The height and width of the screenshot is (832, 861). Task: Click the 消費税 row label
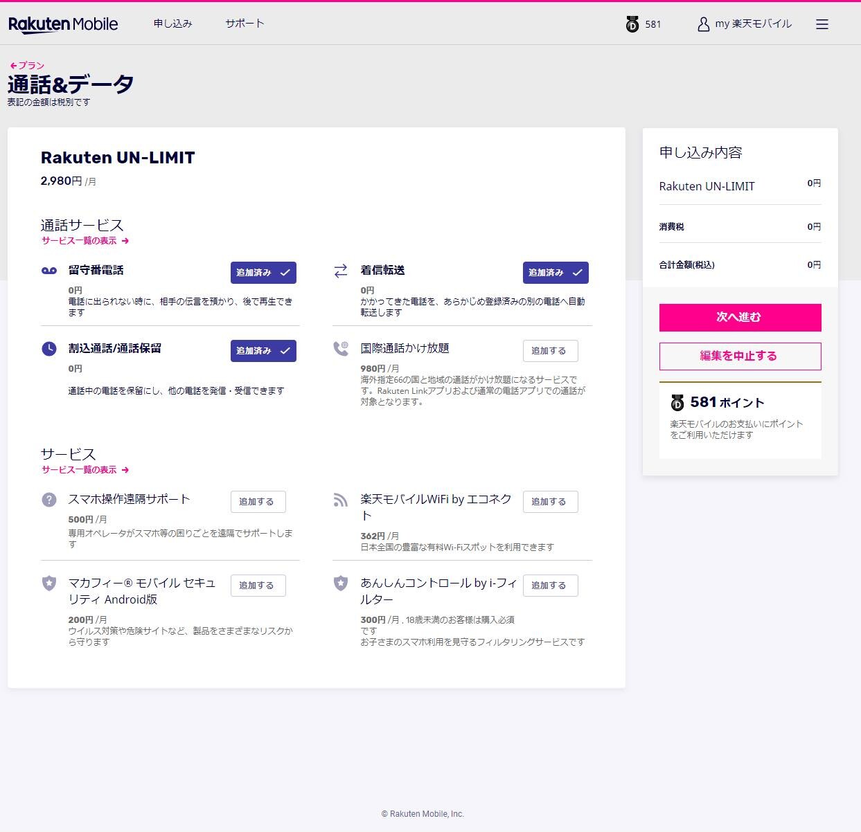(672, 227)
